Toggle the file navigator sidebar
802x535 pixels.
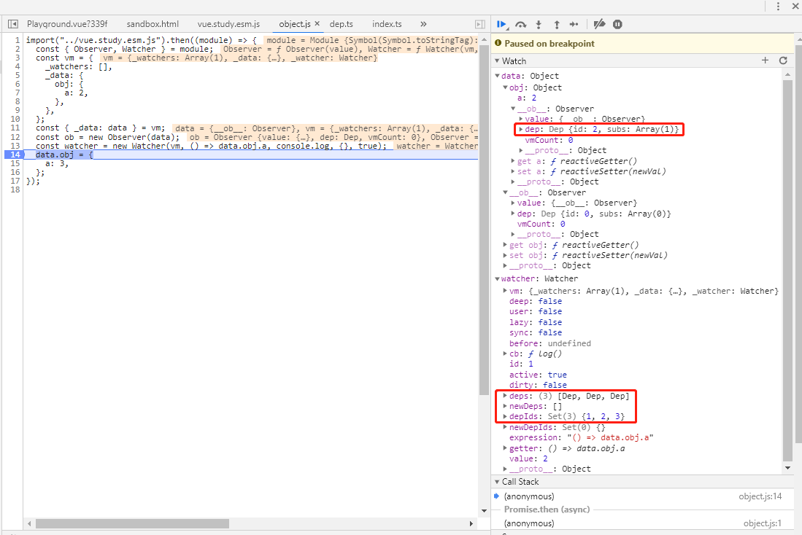[13, 24]
